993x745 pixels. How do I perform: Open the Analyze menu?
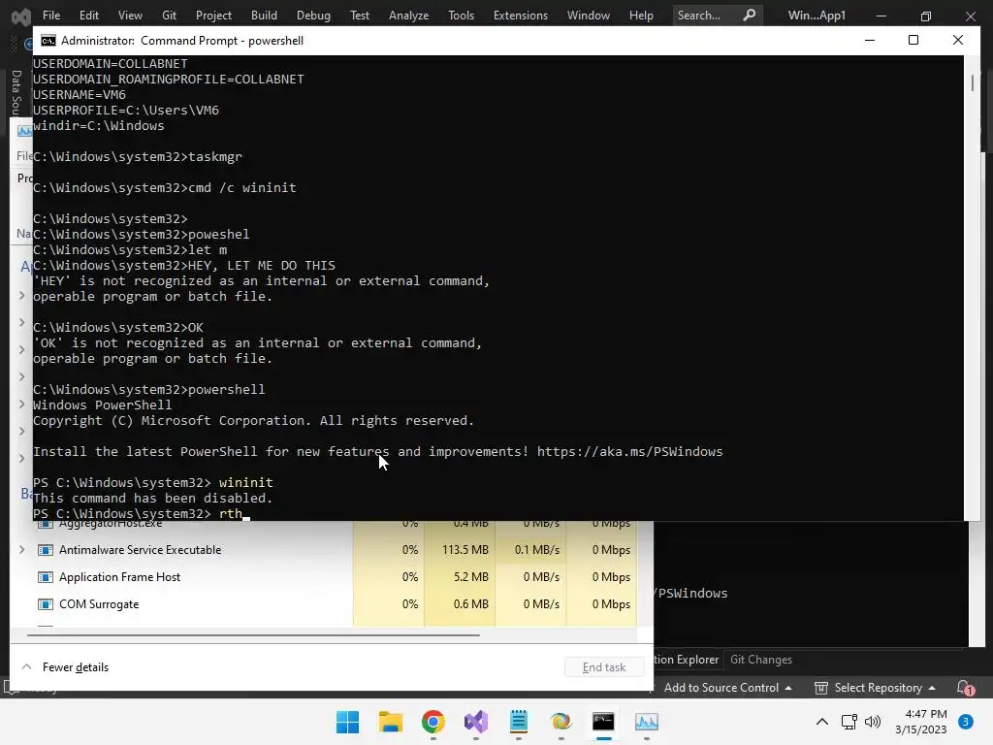(x=408, y=16)
